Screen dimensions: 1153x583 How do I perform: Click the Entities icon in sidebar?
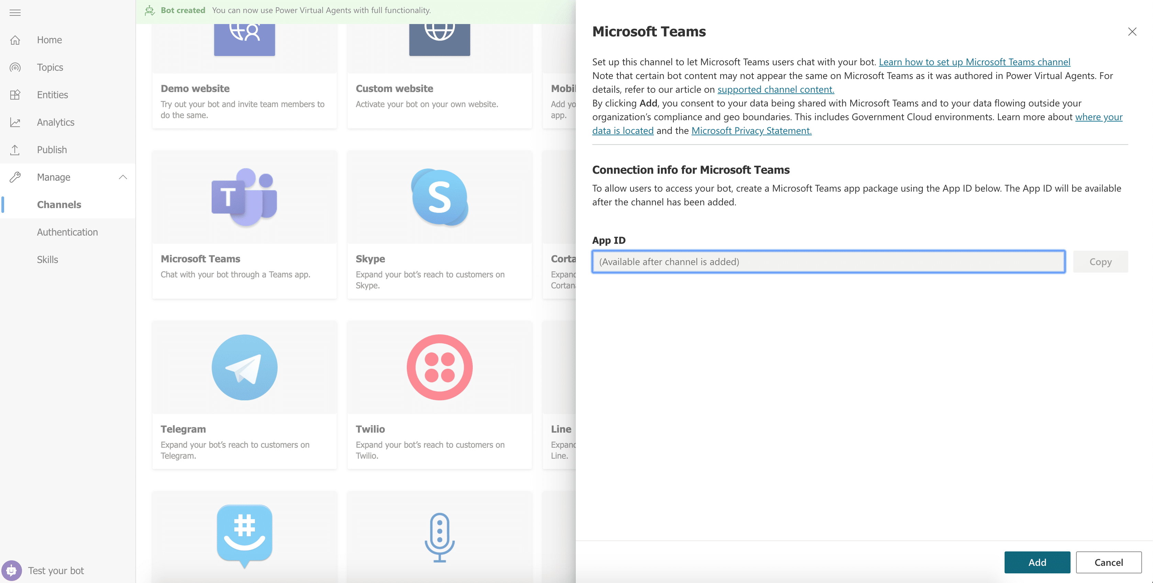coord(15,94)
